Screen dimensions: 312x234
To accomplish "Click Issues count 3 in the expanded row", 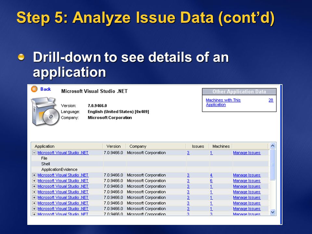I will click(188, 153).
